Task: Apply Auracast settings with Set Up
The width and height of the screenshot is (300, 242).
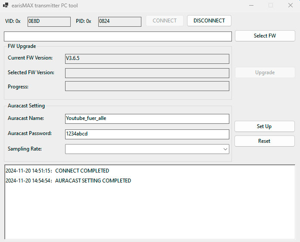Action: [264, 126]
